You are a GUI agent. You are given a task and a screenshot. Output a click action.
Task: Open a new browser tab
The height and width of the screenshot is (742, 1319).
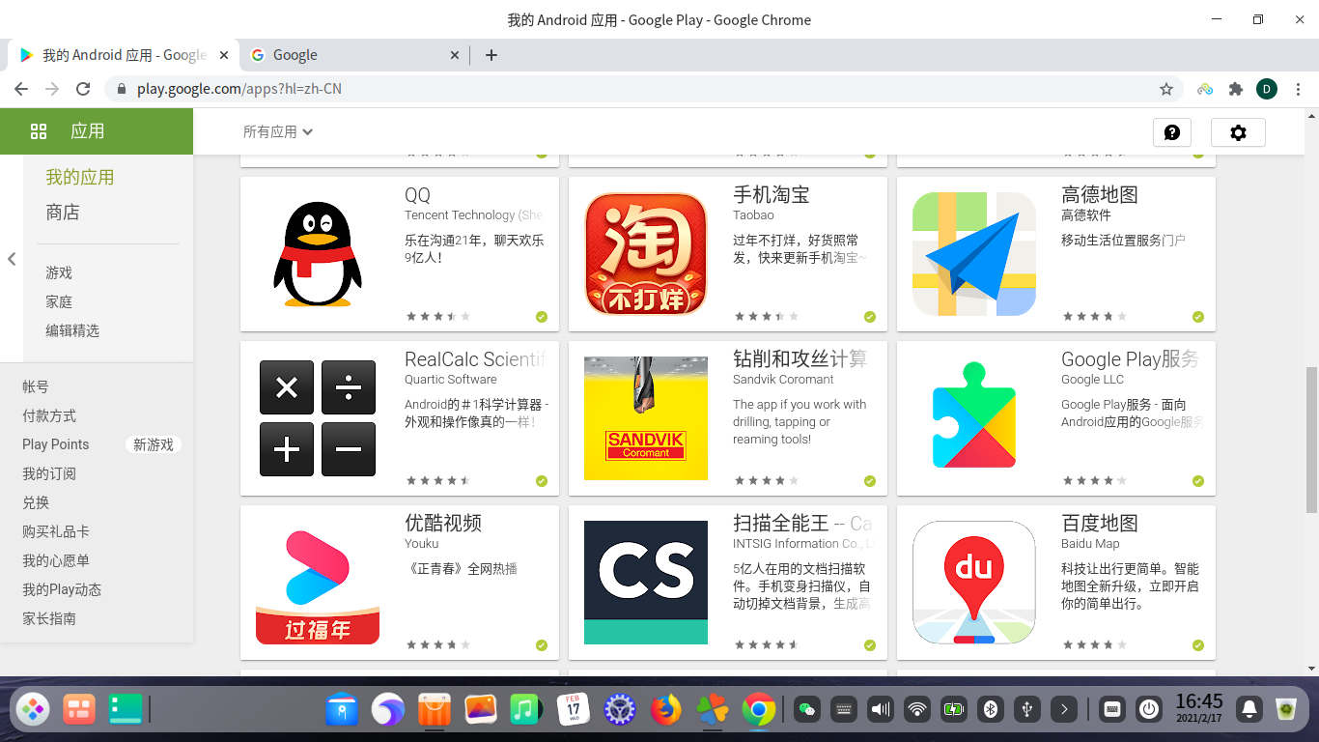click(491, 55)
